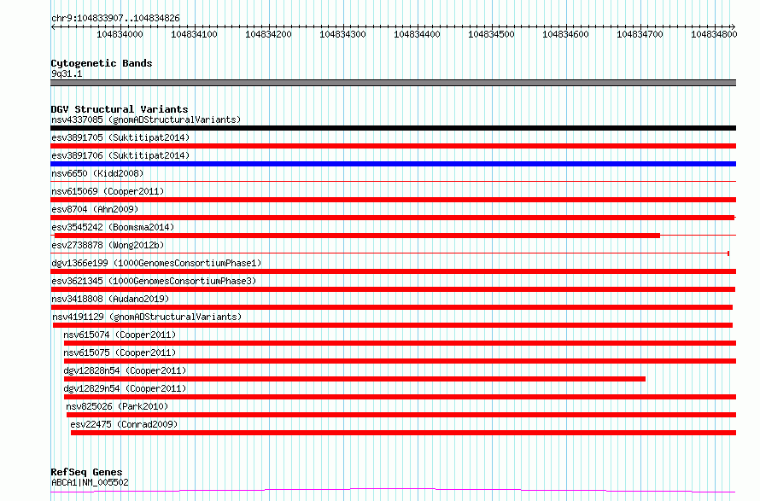The width and height of the screenshot is (760, 501).
Task: Select nsv6650 (Kidd2008) variant label
Action: 97,173
